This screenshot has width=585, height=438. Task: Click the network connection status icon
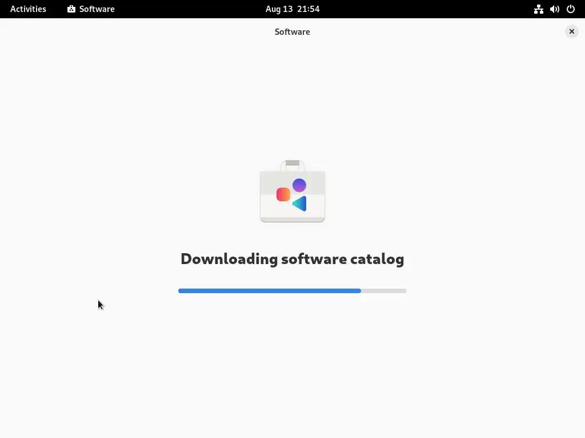click(x=538, y=9)
